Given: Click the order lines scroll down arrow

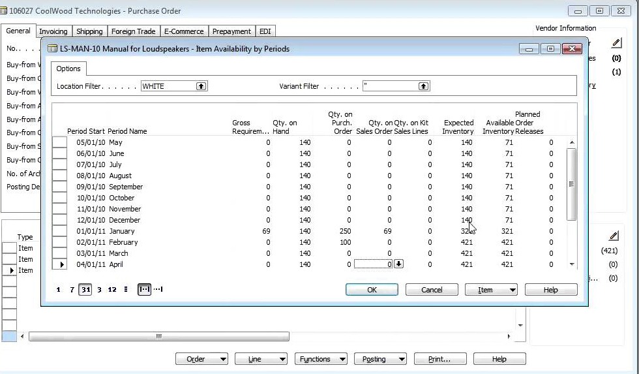Looking at the screenshot, I should 520,326.
